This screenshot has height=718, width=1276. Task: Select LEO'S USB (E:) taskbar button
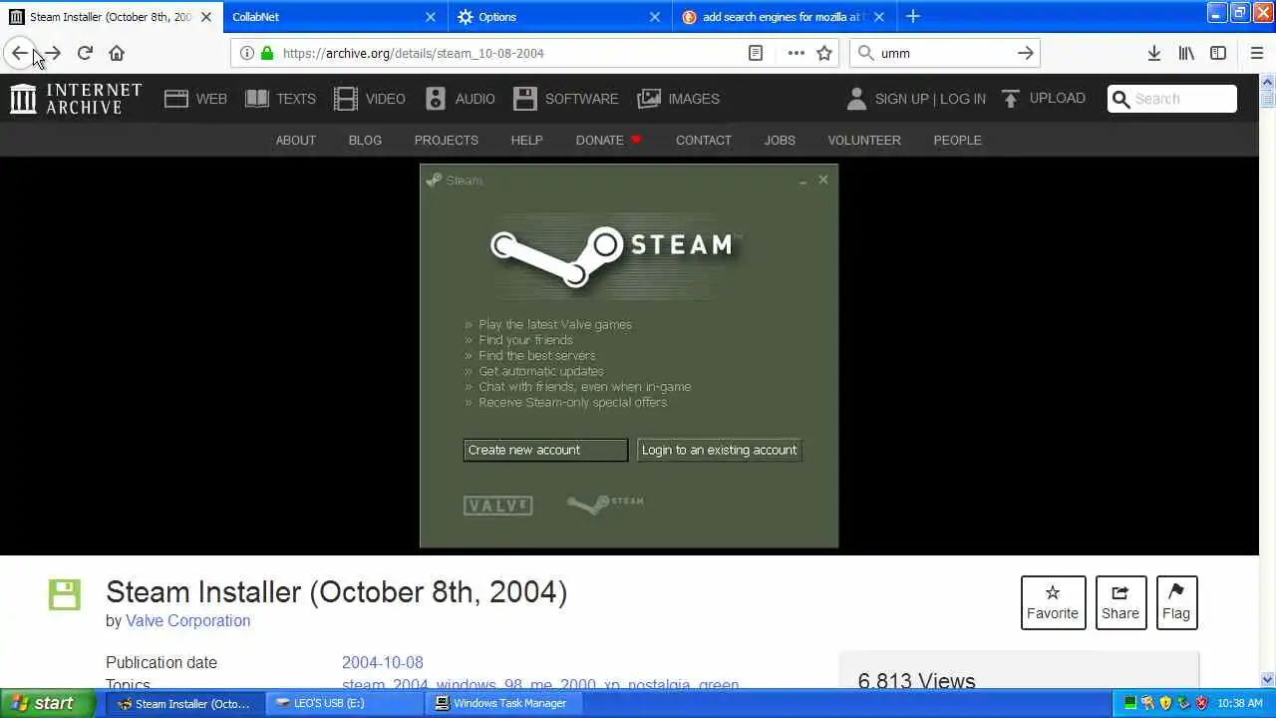[345, 703]
